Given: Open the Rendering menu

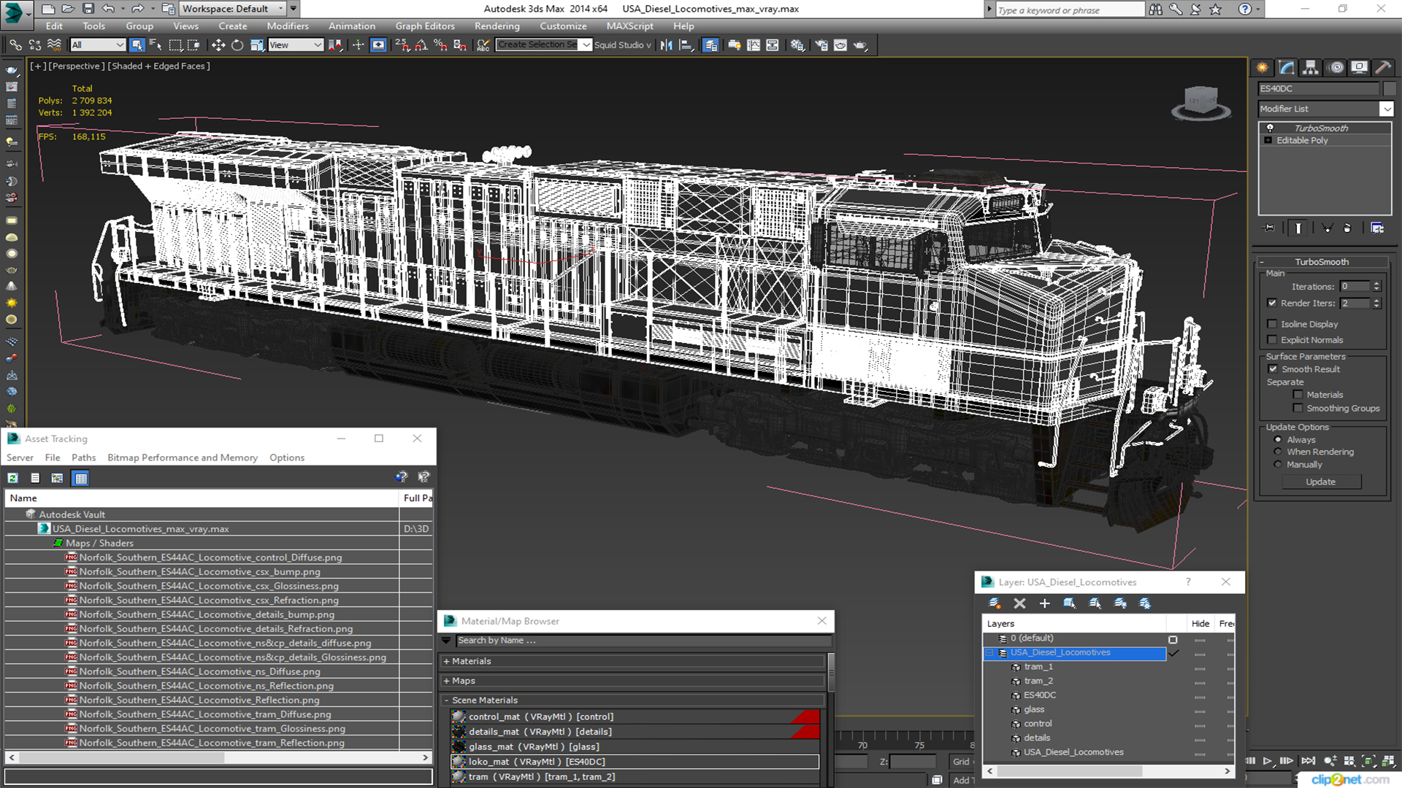Looking at the screenshot, I should (x=497, y=26).
